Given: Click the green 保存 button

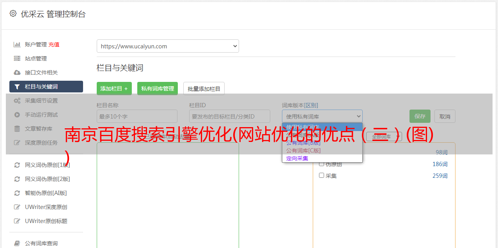Looking at the screenshot, I should click(420, 116).
